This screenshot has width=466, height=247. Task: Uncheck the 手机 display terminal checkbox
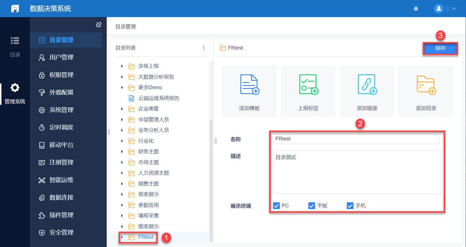(350, 206)
